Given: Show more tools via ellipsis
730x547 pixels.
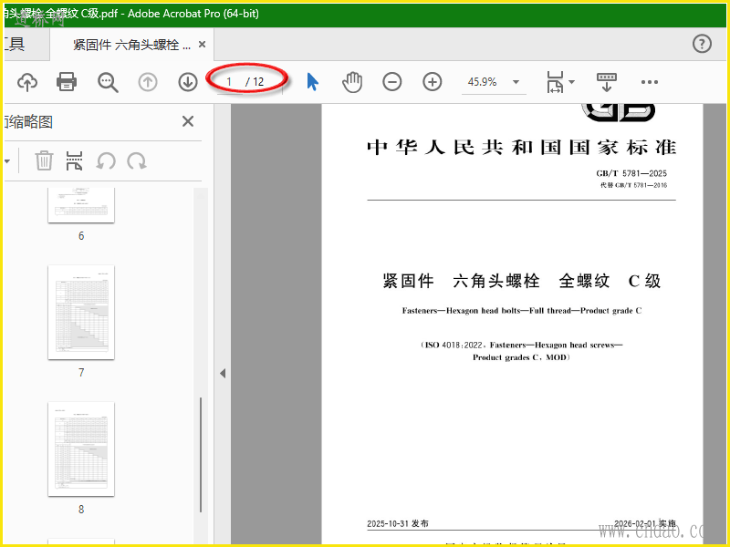Looking at the screenshot, I should [x=650, y=82].
